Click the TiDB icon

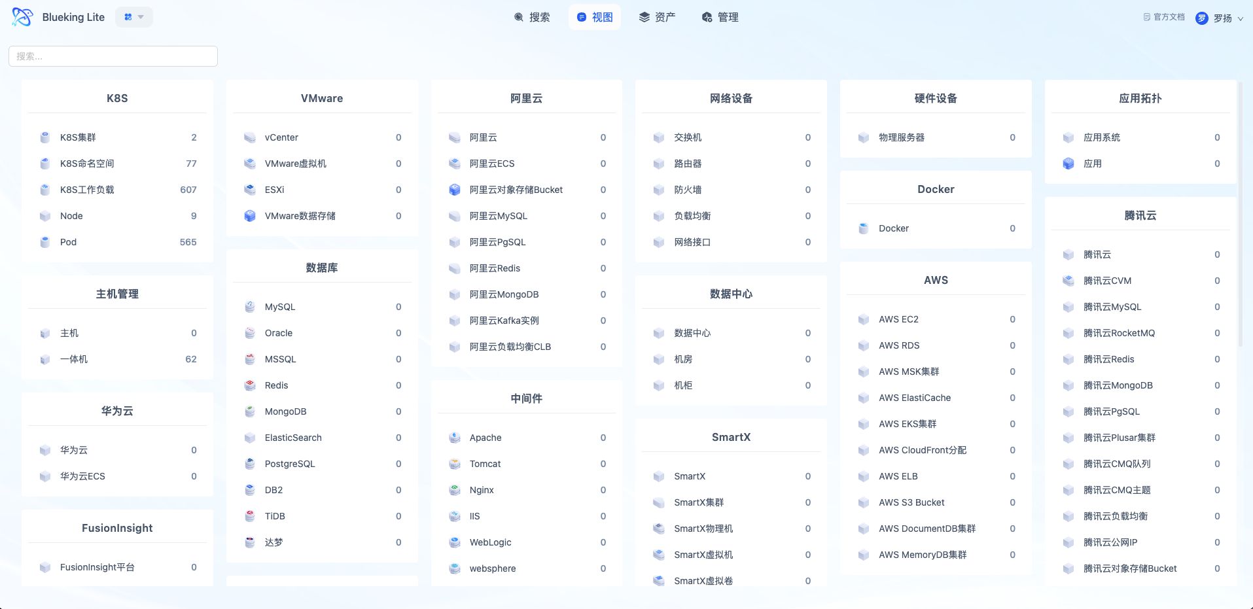click(250, 516)
